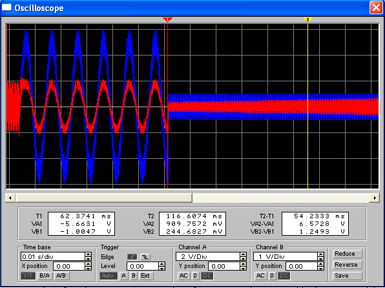Click scrollbar left arrow
Viewport: 385px width, 288px height.
pos(10,198)
